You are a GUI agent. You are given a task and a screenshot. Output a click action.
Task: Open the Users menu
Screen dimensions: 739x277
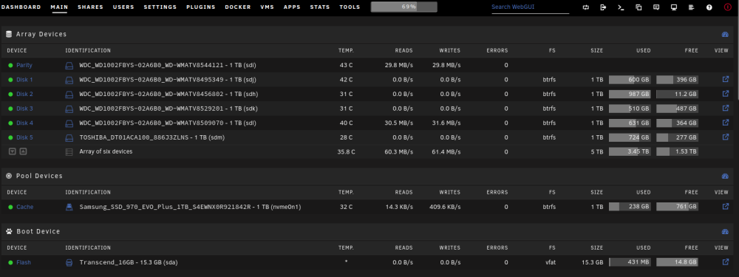(123, 7)
